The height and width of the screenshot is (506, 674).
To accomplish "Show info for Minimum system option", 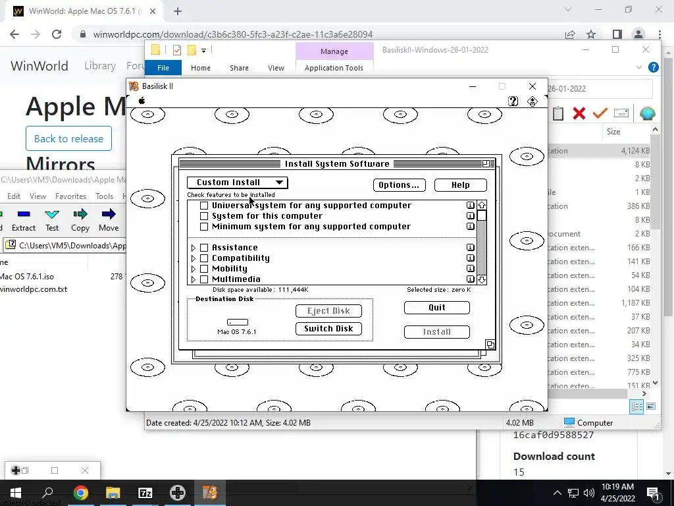I will 470,227.
